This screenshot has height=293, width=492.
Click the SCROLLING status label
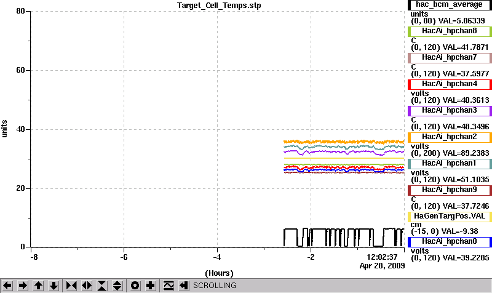tap(215, 286)
